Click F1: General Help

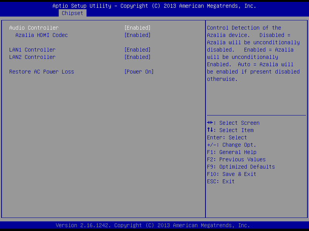(x=231, y=152)
